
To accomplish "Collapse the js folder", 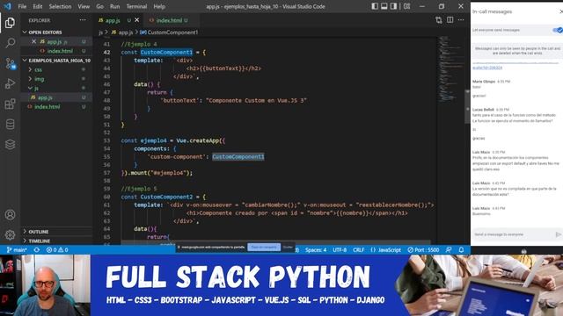I will (36, 88).
